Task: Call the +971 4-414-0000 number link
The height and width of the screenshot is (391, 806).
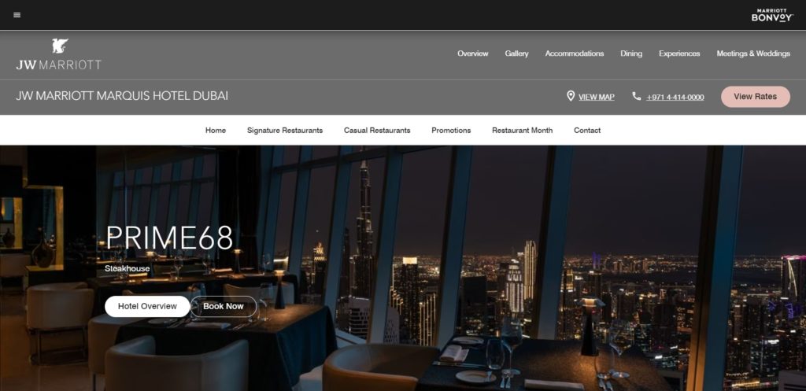Action: (x=675, y=97)
